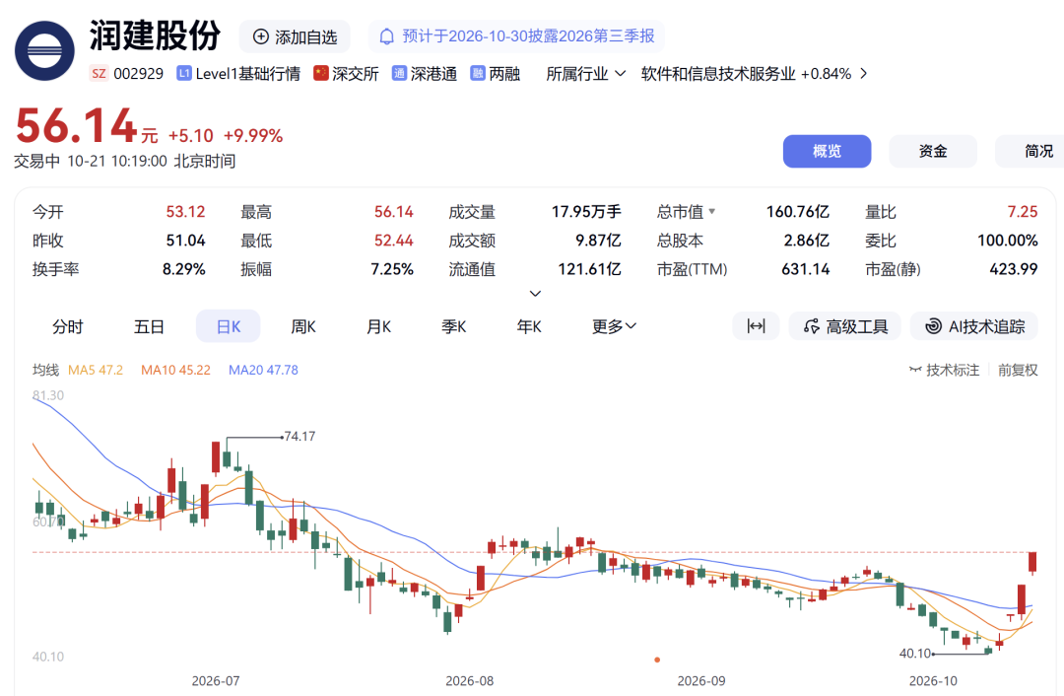Switch to the 分时 chart tab
Image resolution: width=1064 pixels, height=696 pixels.
click(68, 326)
